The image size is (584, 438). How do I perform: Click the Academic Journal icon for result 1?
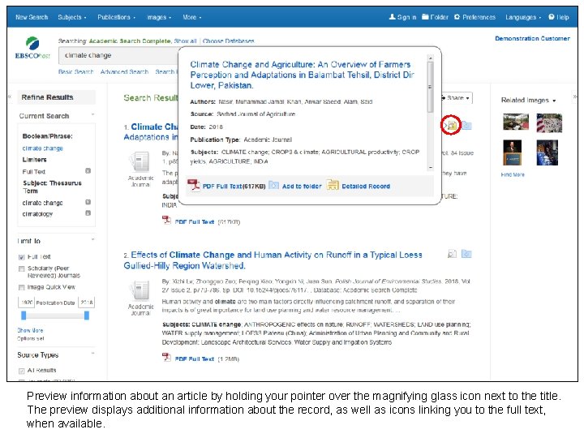(x=140, y=162)
